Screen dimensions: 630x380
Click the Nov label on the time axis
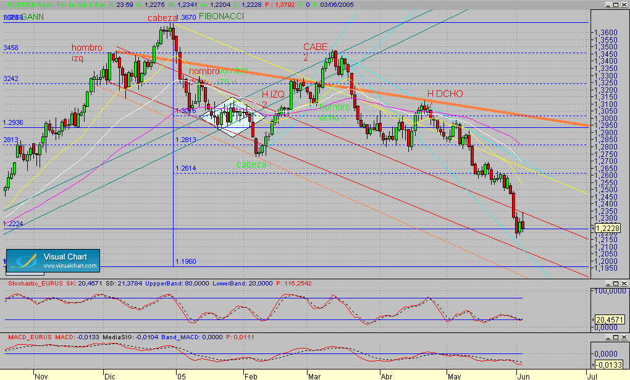point(41,377)
